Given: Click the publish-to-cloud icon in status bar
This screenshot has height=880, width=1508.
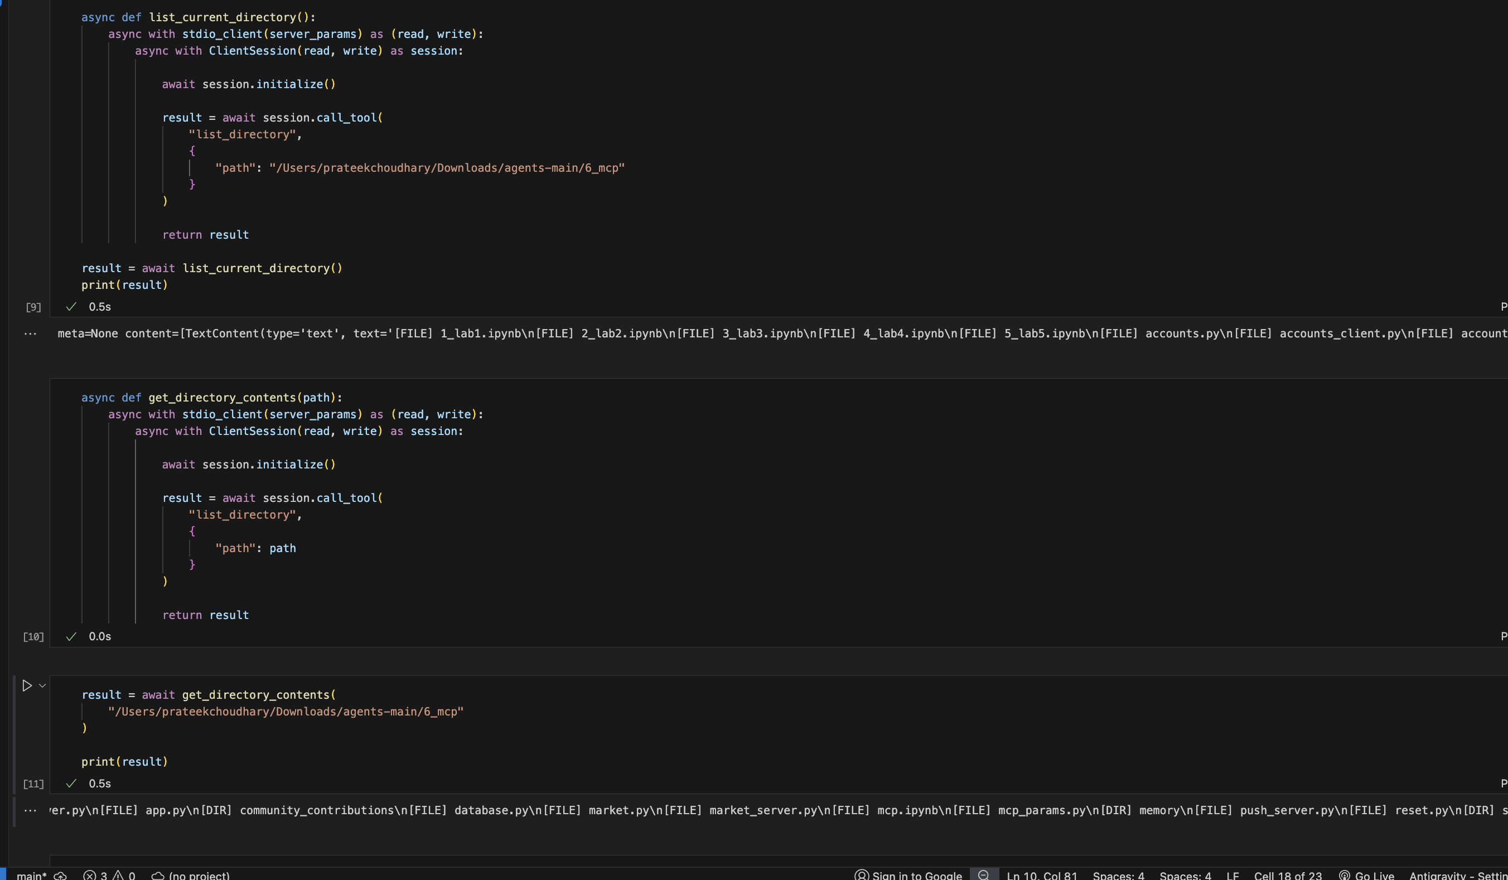Looking at the screenshot, I should [x=60, y=875].
